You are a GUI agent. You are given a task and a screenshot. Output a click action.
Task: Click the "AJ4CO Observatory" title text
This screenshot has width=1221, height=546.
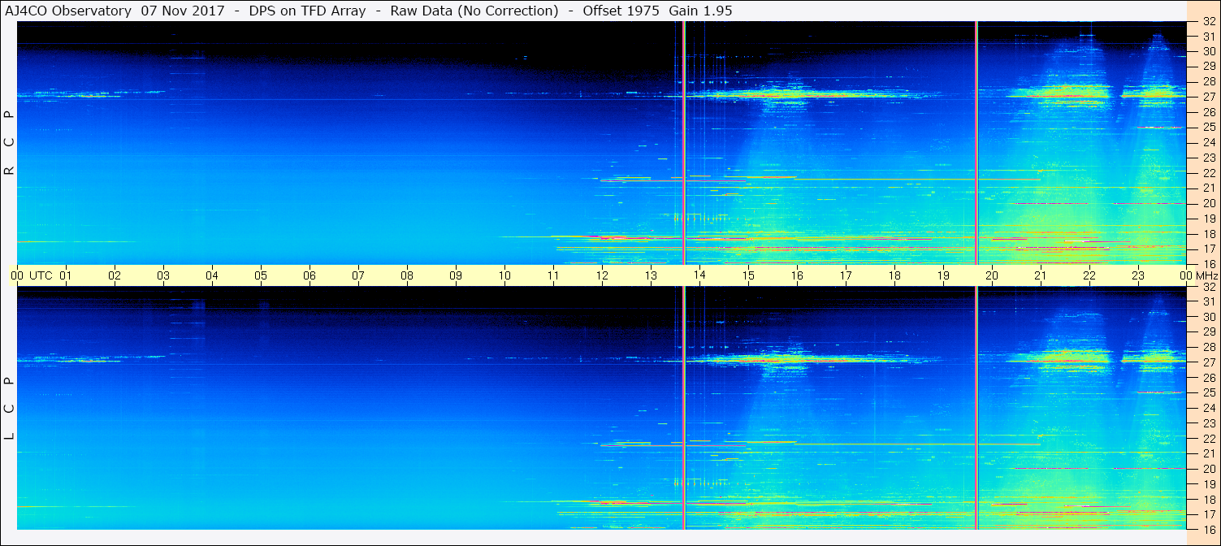(x=68, y=11)
